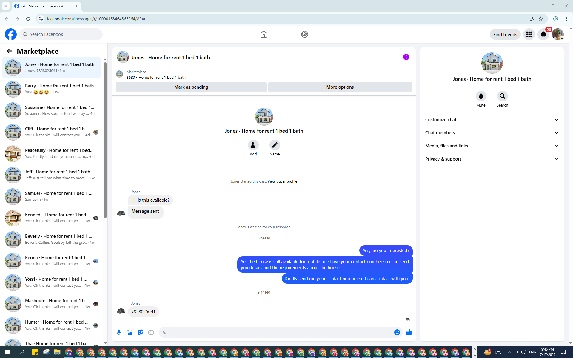
Task: Reload the page in browser toolbar
Action: (x=28, y=19)
